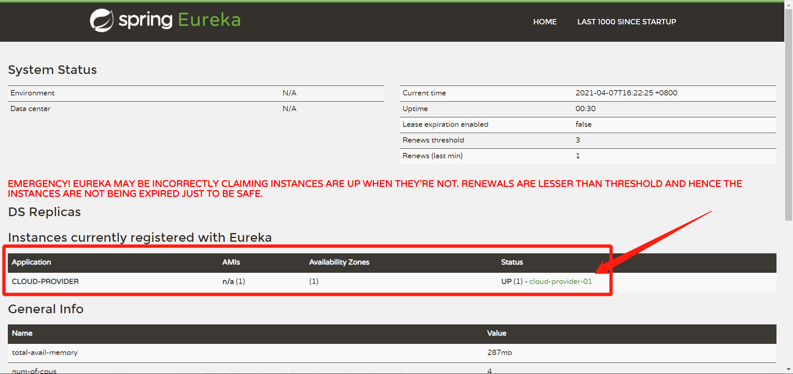Open LAST 1000 SINCE STARTUP page
Image resolution: width=793 pixels, height=374 pixels.
click(626, 22)
